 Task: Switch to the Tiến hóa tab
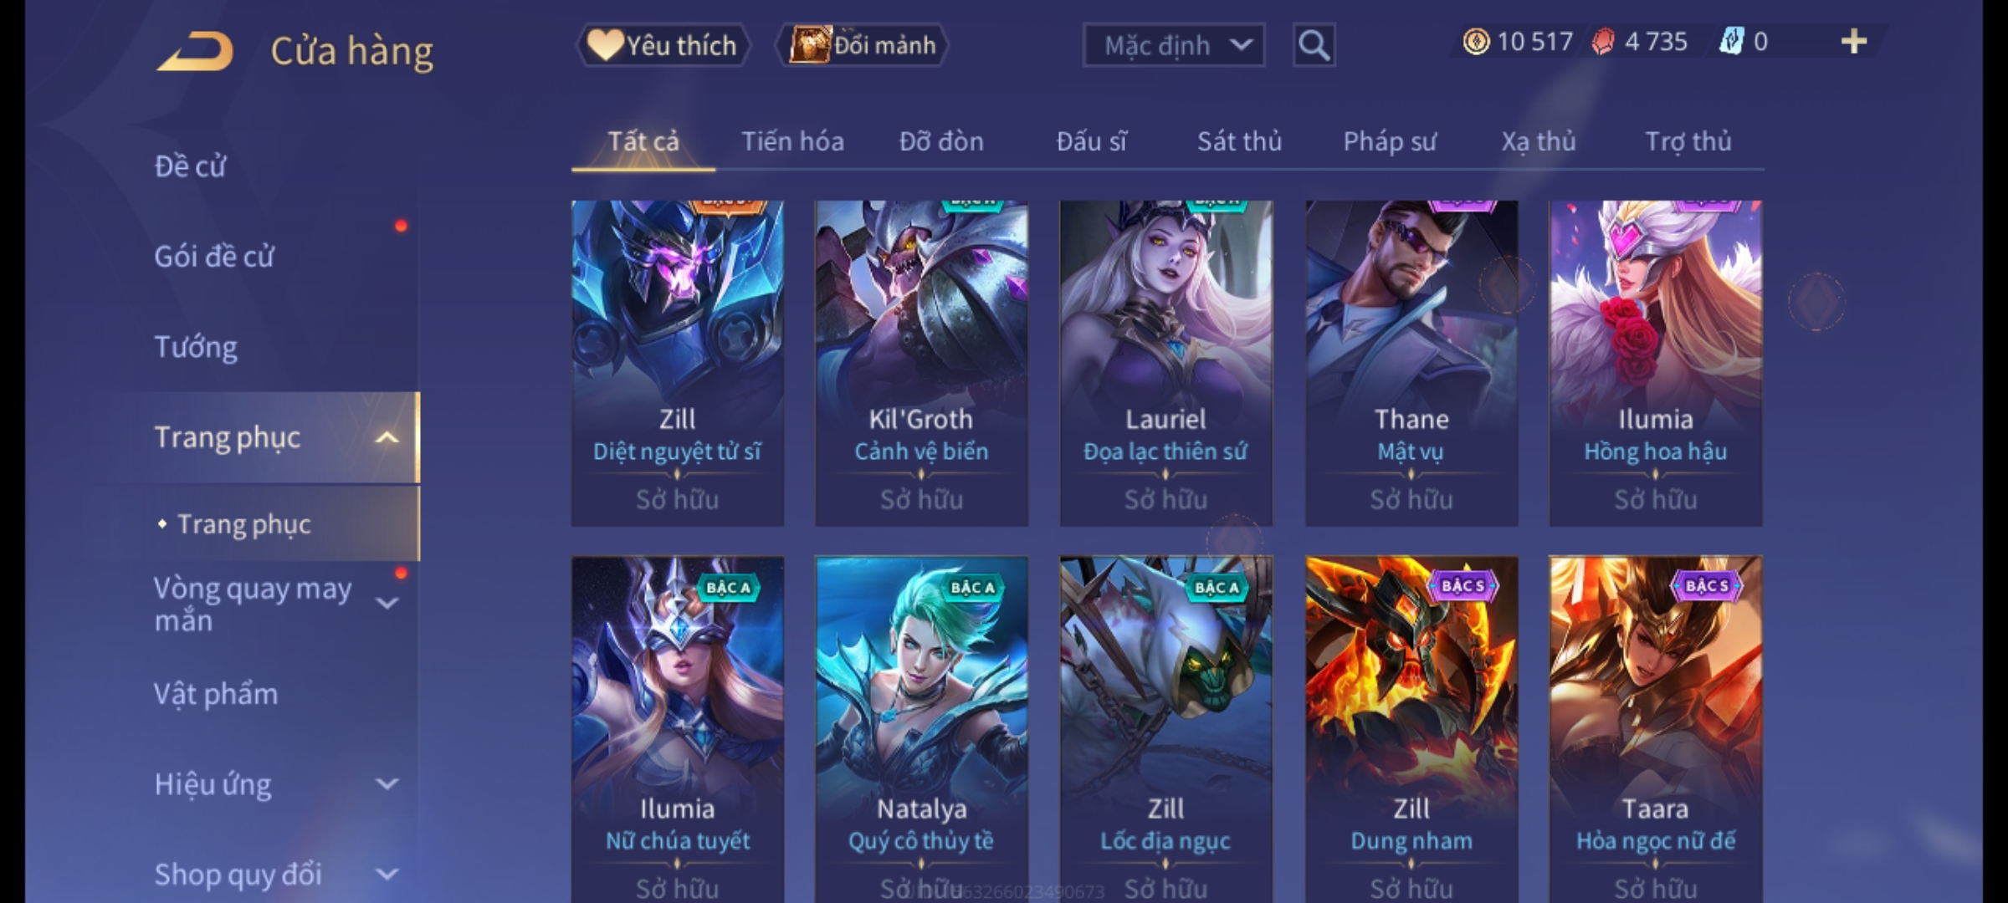coord(792,141)
